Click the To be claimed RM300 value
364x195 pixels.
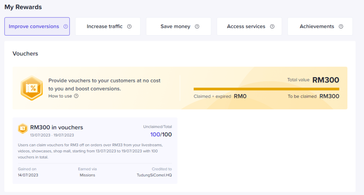point(329,96)
